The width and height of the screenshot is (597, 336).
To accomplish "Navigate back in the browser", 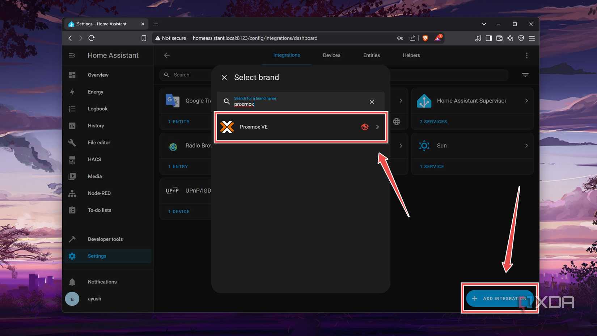I will (70, 38).
